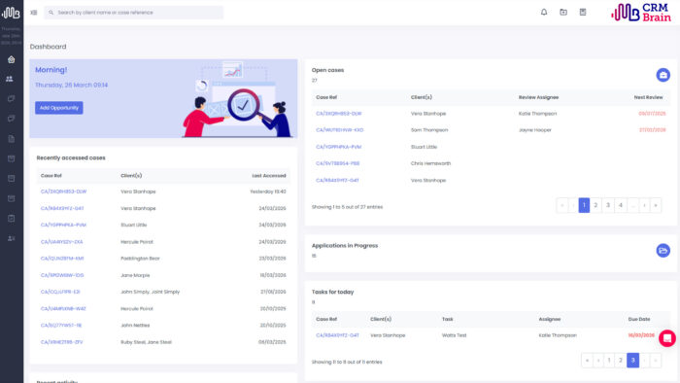Click the Applications in Progress folder icon
This screenshot has width=680, height=383.
663,250
